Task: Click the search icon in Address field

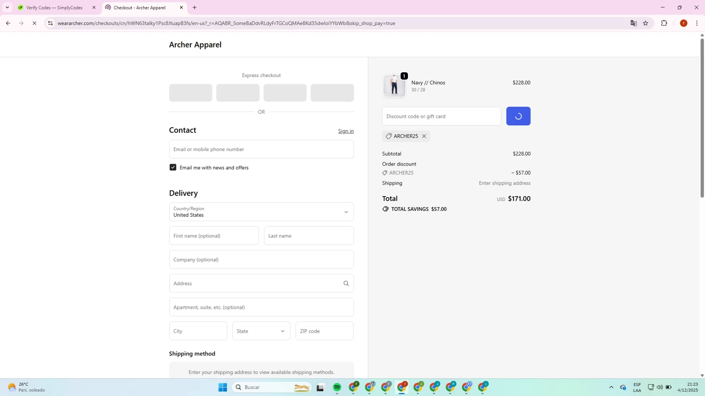Action: tap(346, 283)
